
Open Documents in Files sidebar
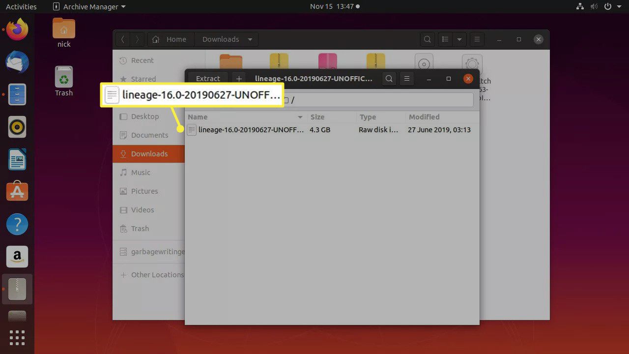tap(148, 135)
